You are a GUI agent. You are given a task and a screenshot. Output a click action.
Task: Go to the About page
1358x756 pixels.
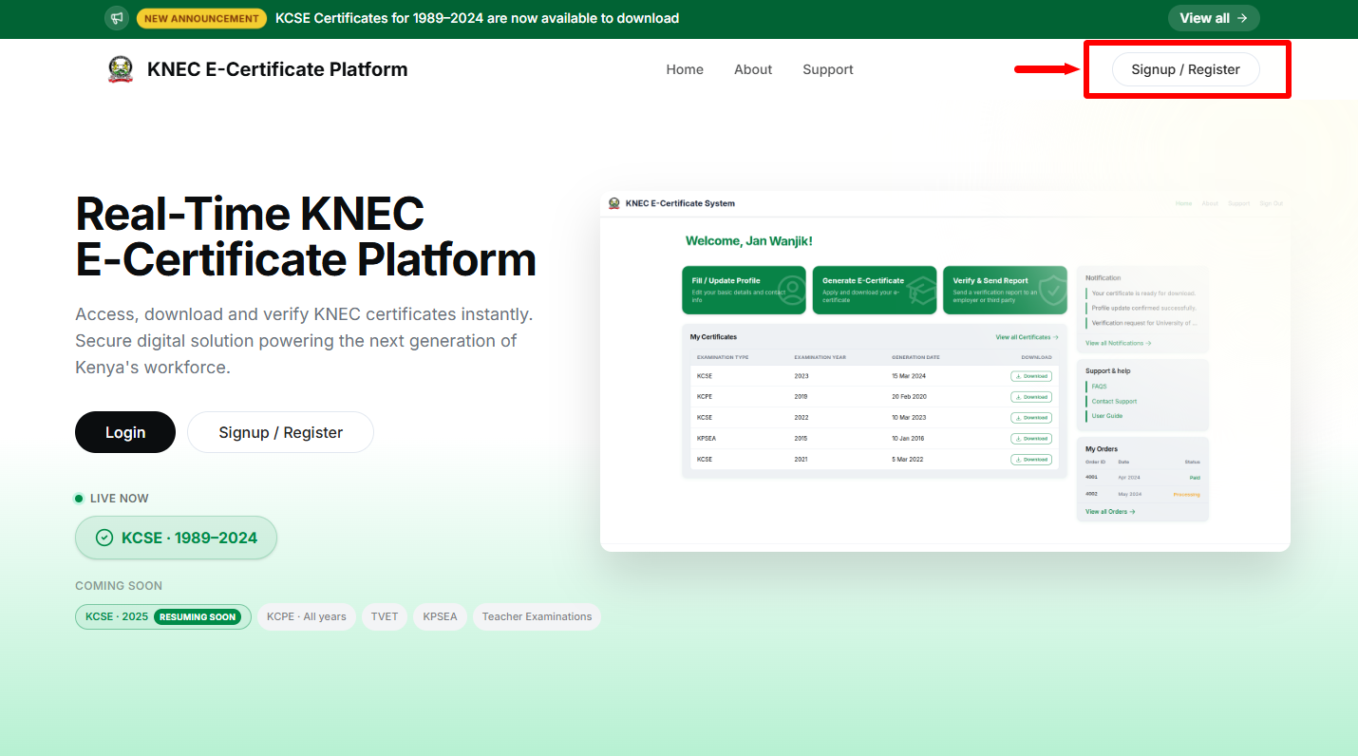753,69
